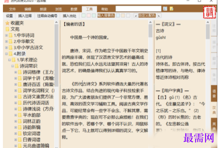Click the right triangle arrow after 自定义配色

(x=159, y=16)
